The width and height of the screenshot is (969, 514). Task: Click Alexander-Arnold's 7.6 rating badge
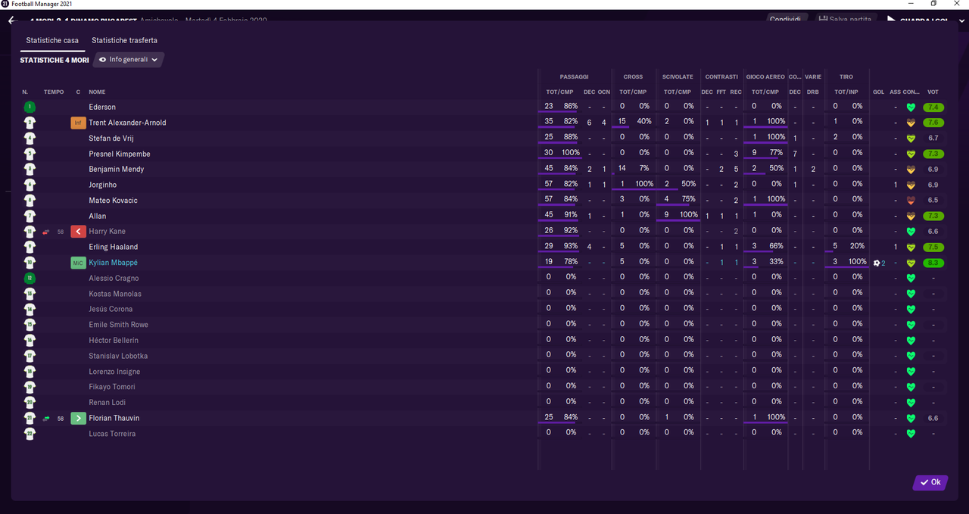click(933, 123)
